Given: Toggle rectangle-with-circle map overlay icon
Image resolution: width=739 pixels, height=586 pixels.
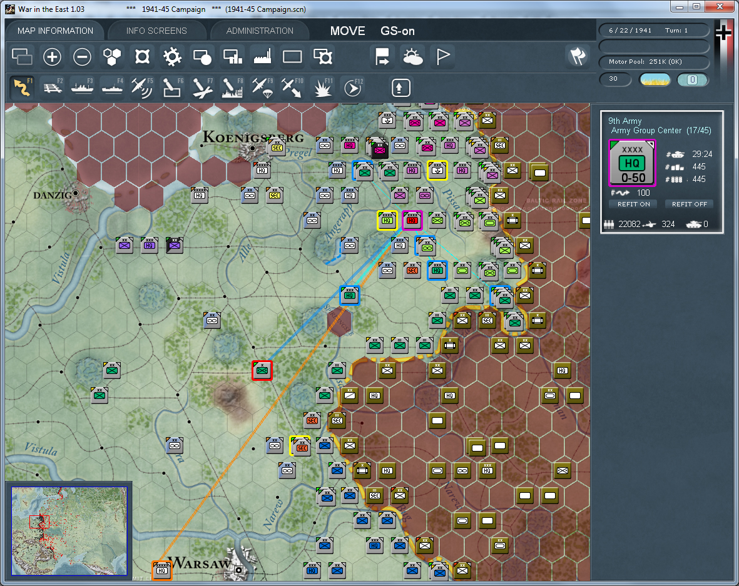Looking at the screenshot, I should click(x=203, y=57).
